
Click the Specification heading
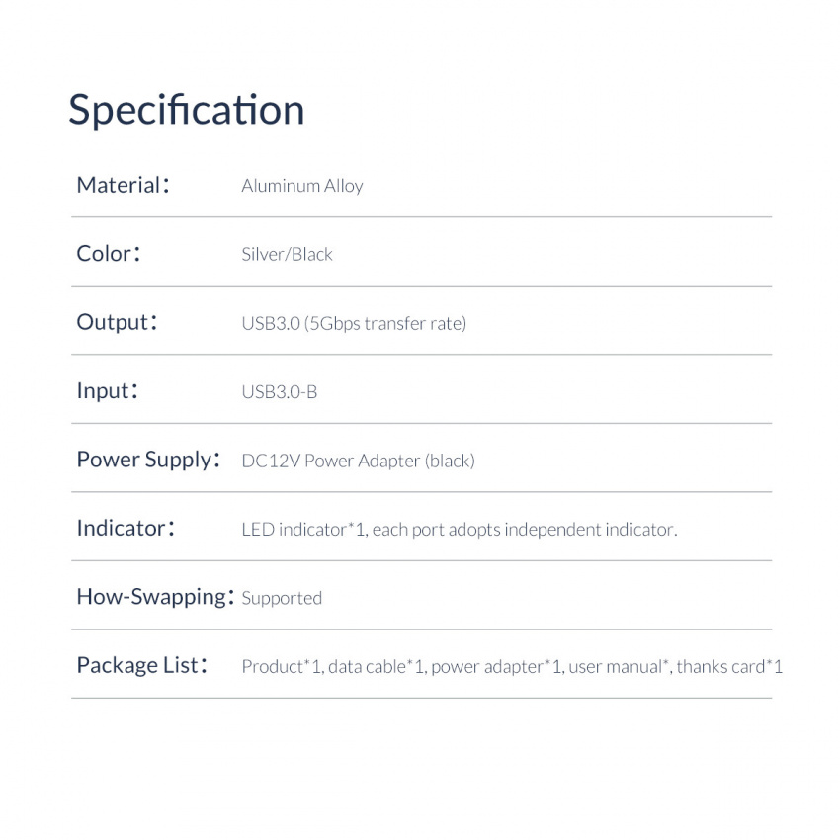[187, 111]
